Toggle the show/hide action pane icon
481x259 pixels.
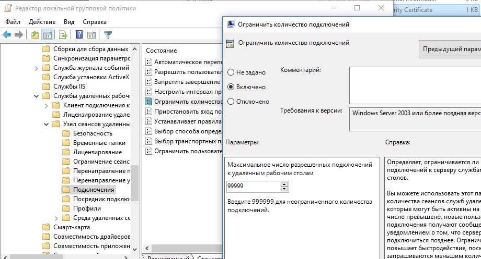tap(91, 35)
